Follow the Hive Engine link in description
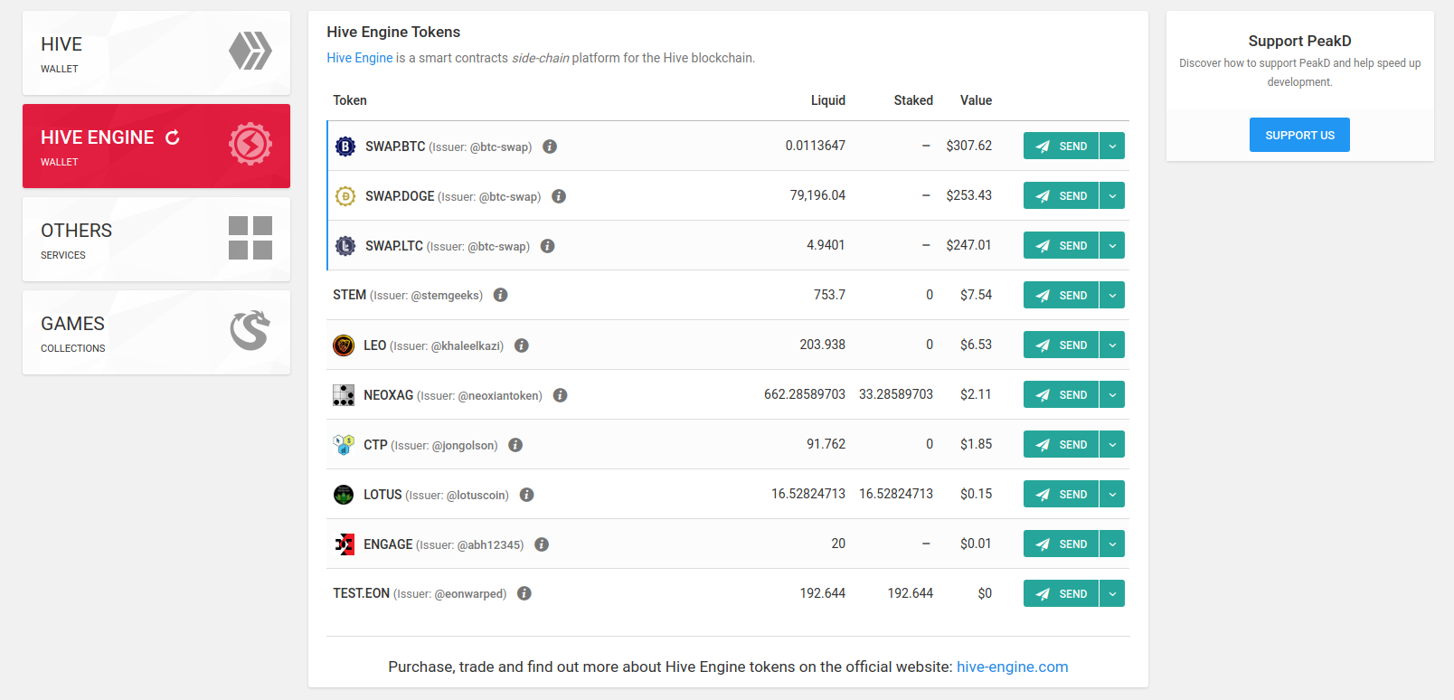1454x700 pixels. (360, 58)
